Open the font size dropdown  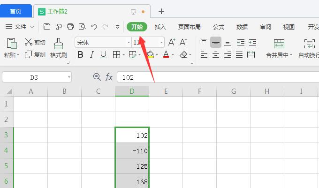[x=161, y=43]
